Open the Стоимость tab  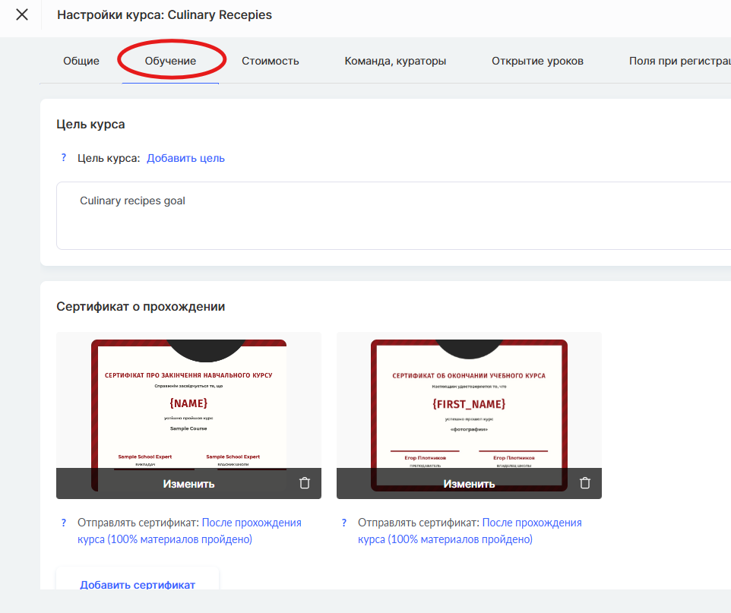pyautogui.click(x=271, y=61)
